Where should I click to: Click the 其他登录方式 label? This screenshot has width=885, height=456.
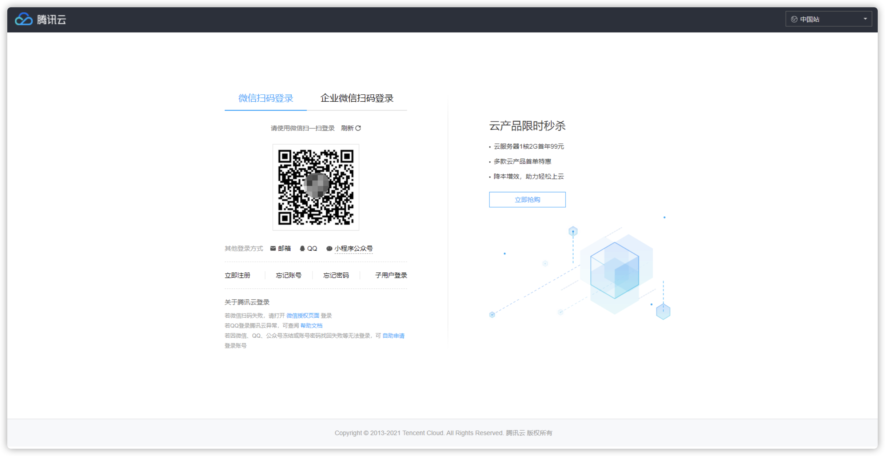(244, 248)
